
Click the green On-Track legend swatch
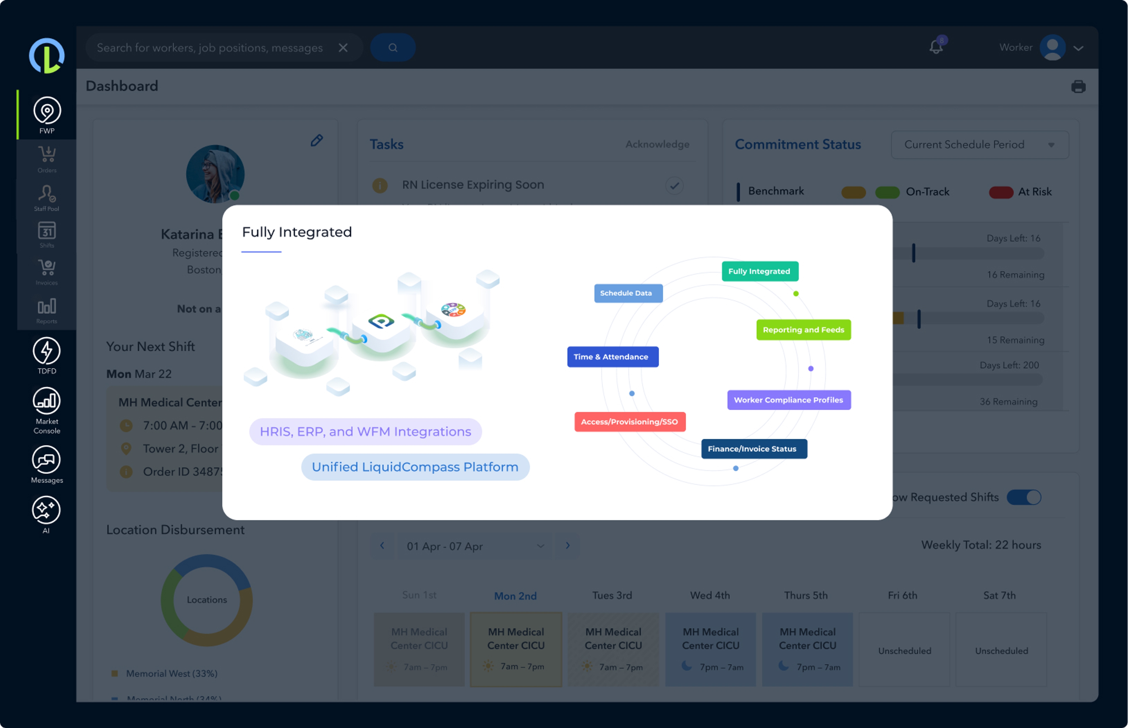(887, 193)
